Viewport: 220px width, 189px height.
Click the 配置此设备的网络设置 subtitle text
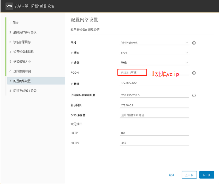click(x=85, y=30)
